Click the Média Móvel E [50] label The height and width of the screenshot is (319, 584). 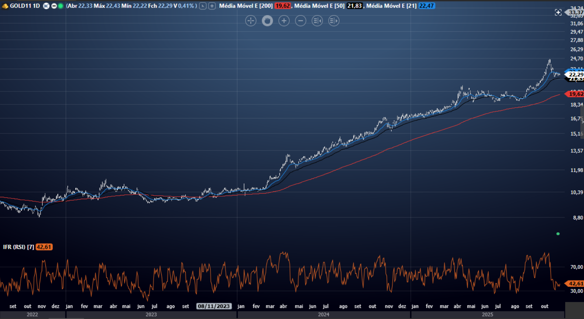(319, 6)
